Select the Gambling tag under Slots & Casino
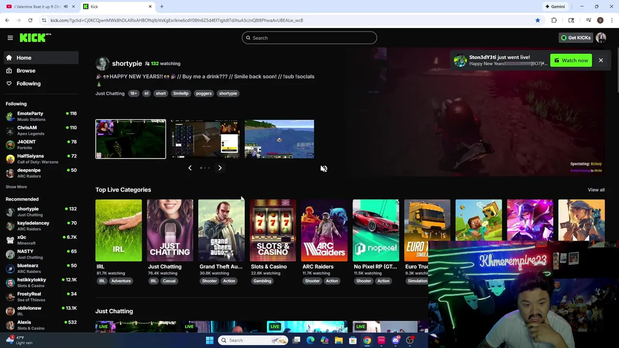The width and height of the screenshot is (619, 348). coord(263,281)
